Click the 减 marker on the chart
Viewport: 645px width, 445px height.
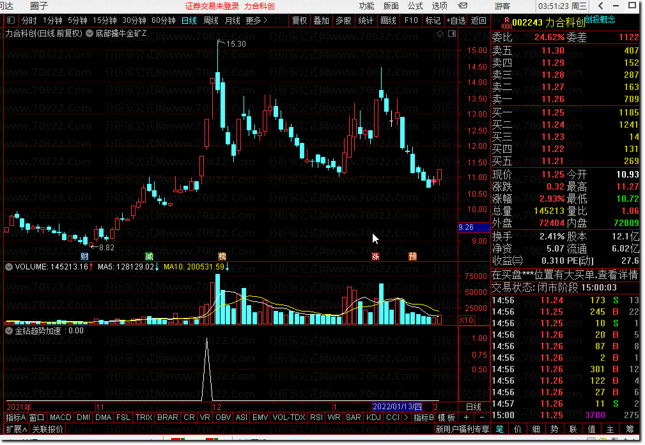pyautogui.click(x=149, y=257)
